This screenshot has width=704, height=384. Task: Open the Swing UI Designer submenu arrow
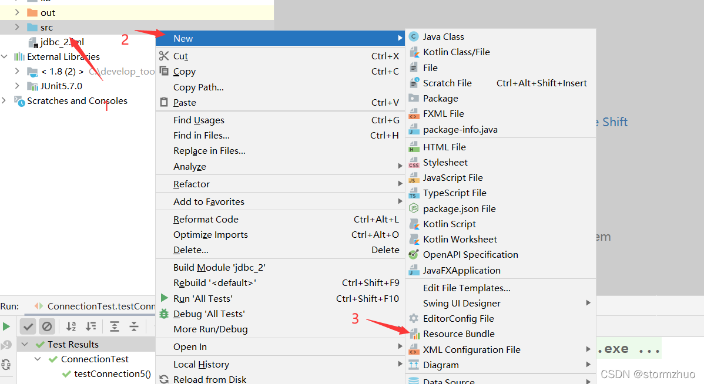pyautogui.click(x=588, y=303)
